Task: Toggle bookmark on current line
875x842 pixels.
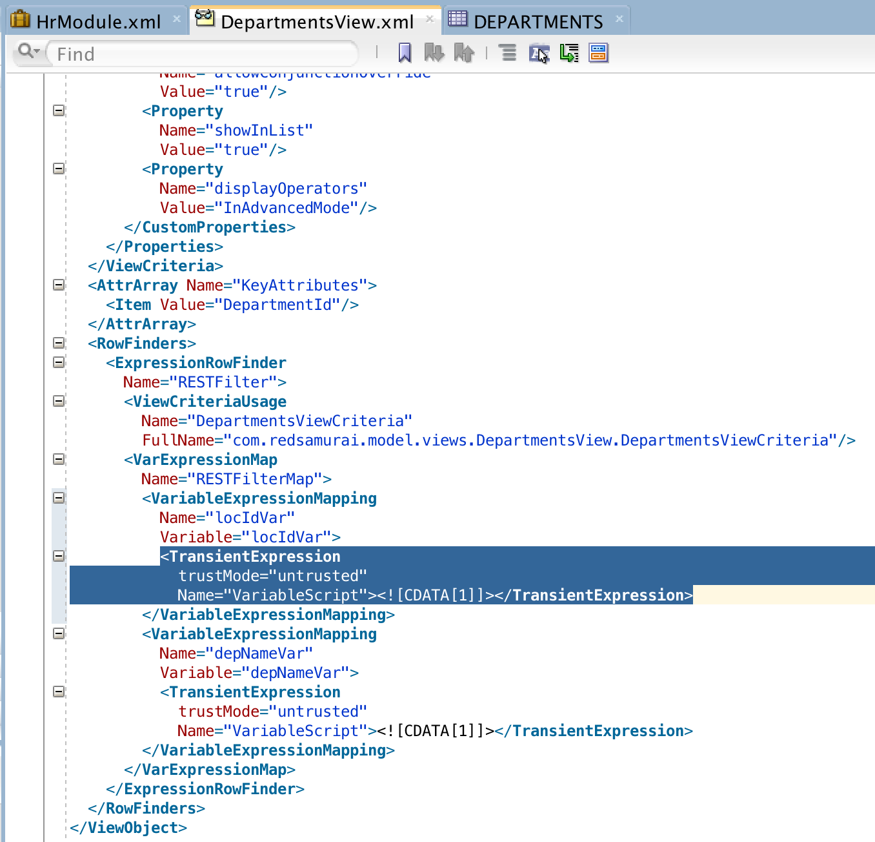Action: point(405,53)
